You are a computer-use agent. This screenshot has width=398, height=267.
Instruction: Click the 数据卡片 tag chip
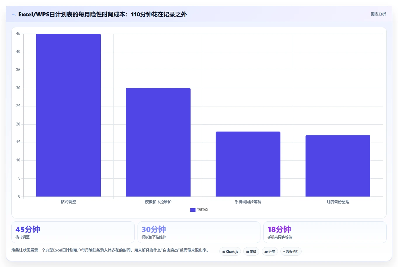(x=291, y=252)
